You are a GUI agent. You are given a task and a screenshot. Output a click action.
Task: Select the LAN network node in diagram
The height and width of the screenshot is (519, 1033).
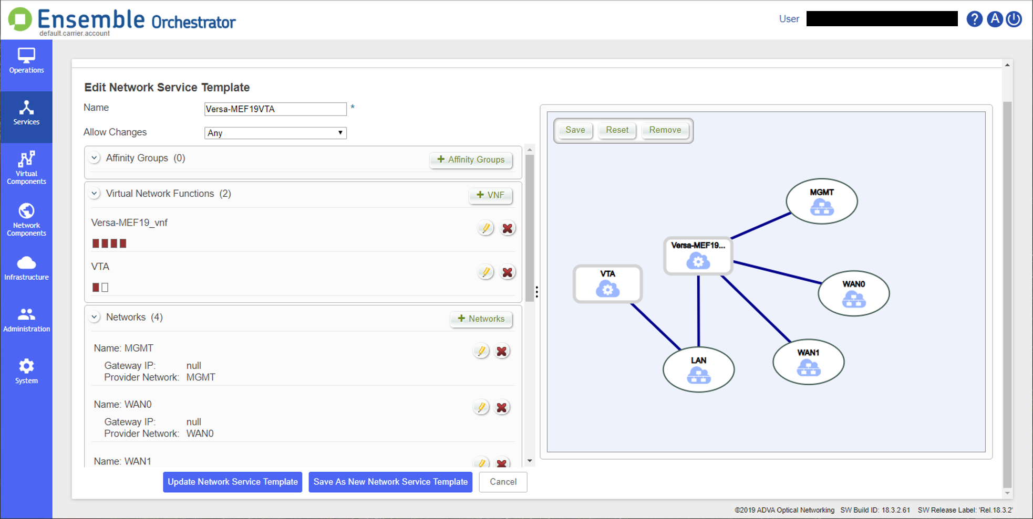[699, 369]
